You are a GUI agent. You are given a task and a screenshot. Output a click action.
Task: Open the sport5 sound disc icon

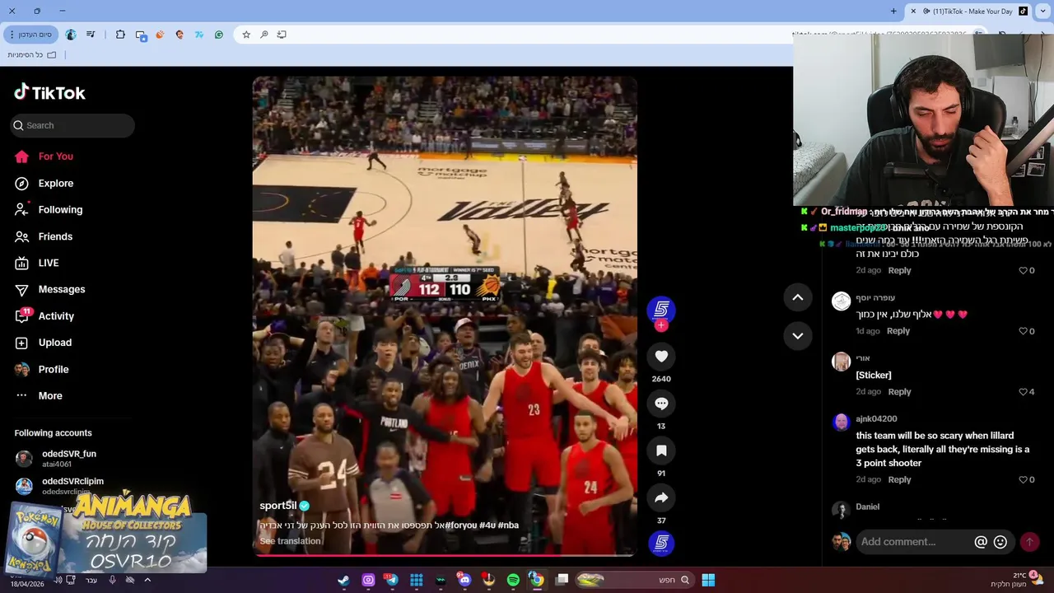[661, 543]
